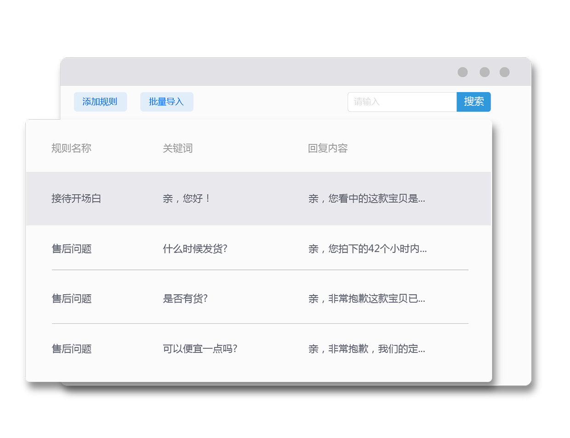Select the keyword 什么时候发货?
The image size is (570, 438).
pos(195,249)
